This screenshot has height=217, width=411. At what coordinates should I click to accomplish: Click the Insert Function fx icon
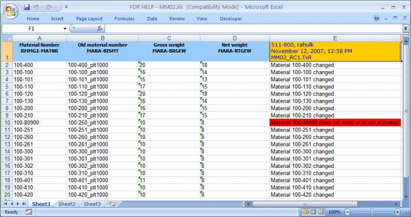pyautogui.click(x=99, y=29)
